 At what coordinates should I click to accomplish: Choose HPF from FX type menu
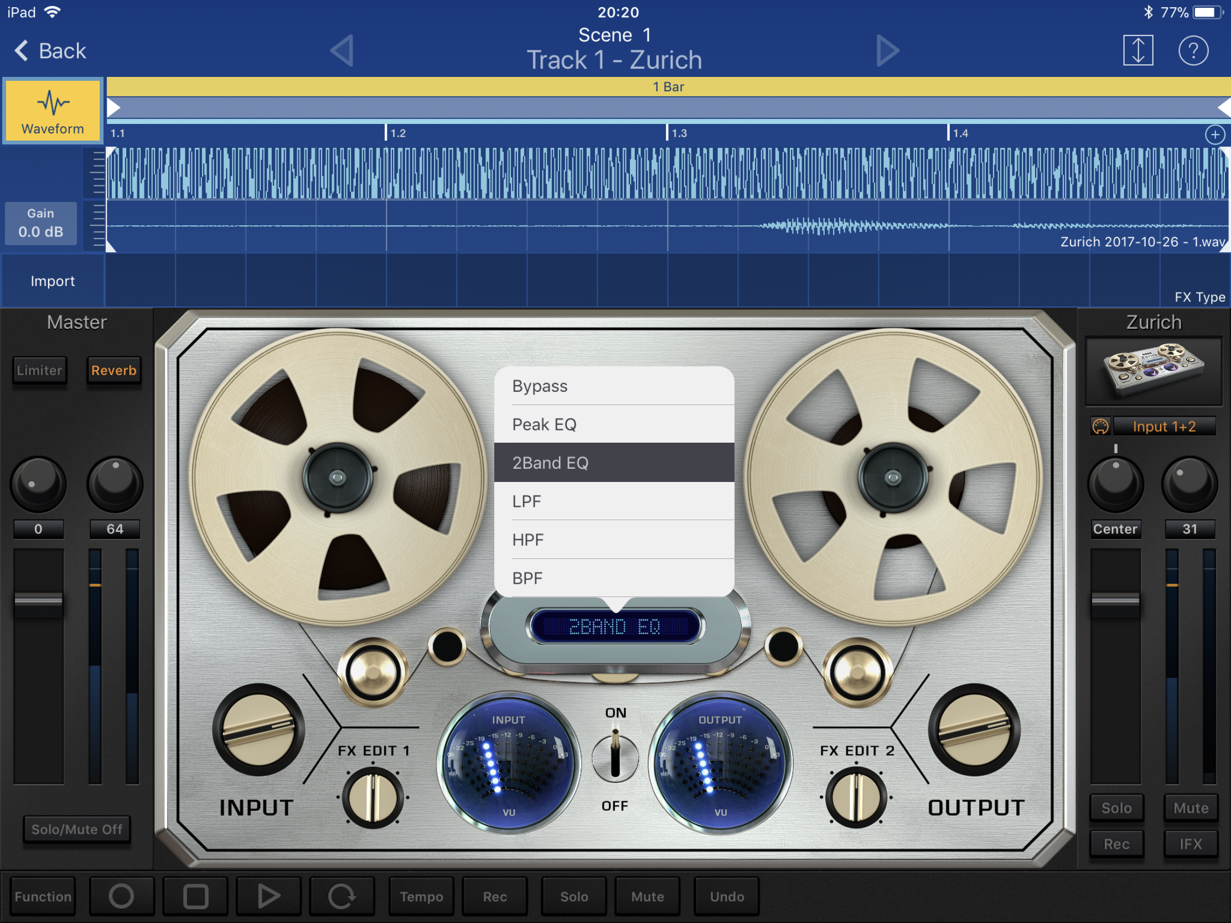click(614, 540)
